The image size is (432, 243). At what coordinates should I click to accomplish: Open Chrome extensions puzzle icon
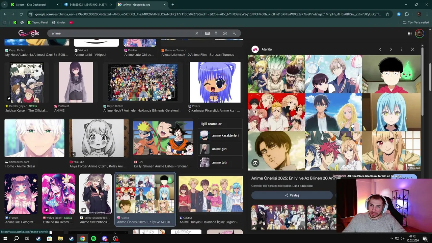407,14
